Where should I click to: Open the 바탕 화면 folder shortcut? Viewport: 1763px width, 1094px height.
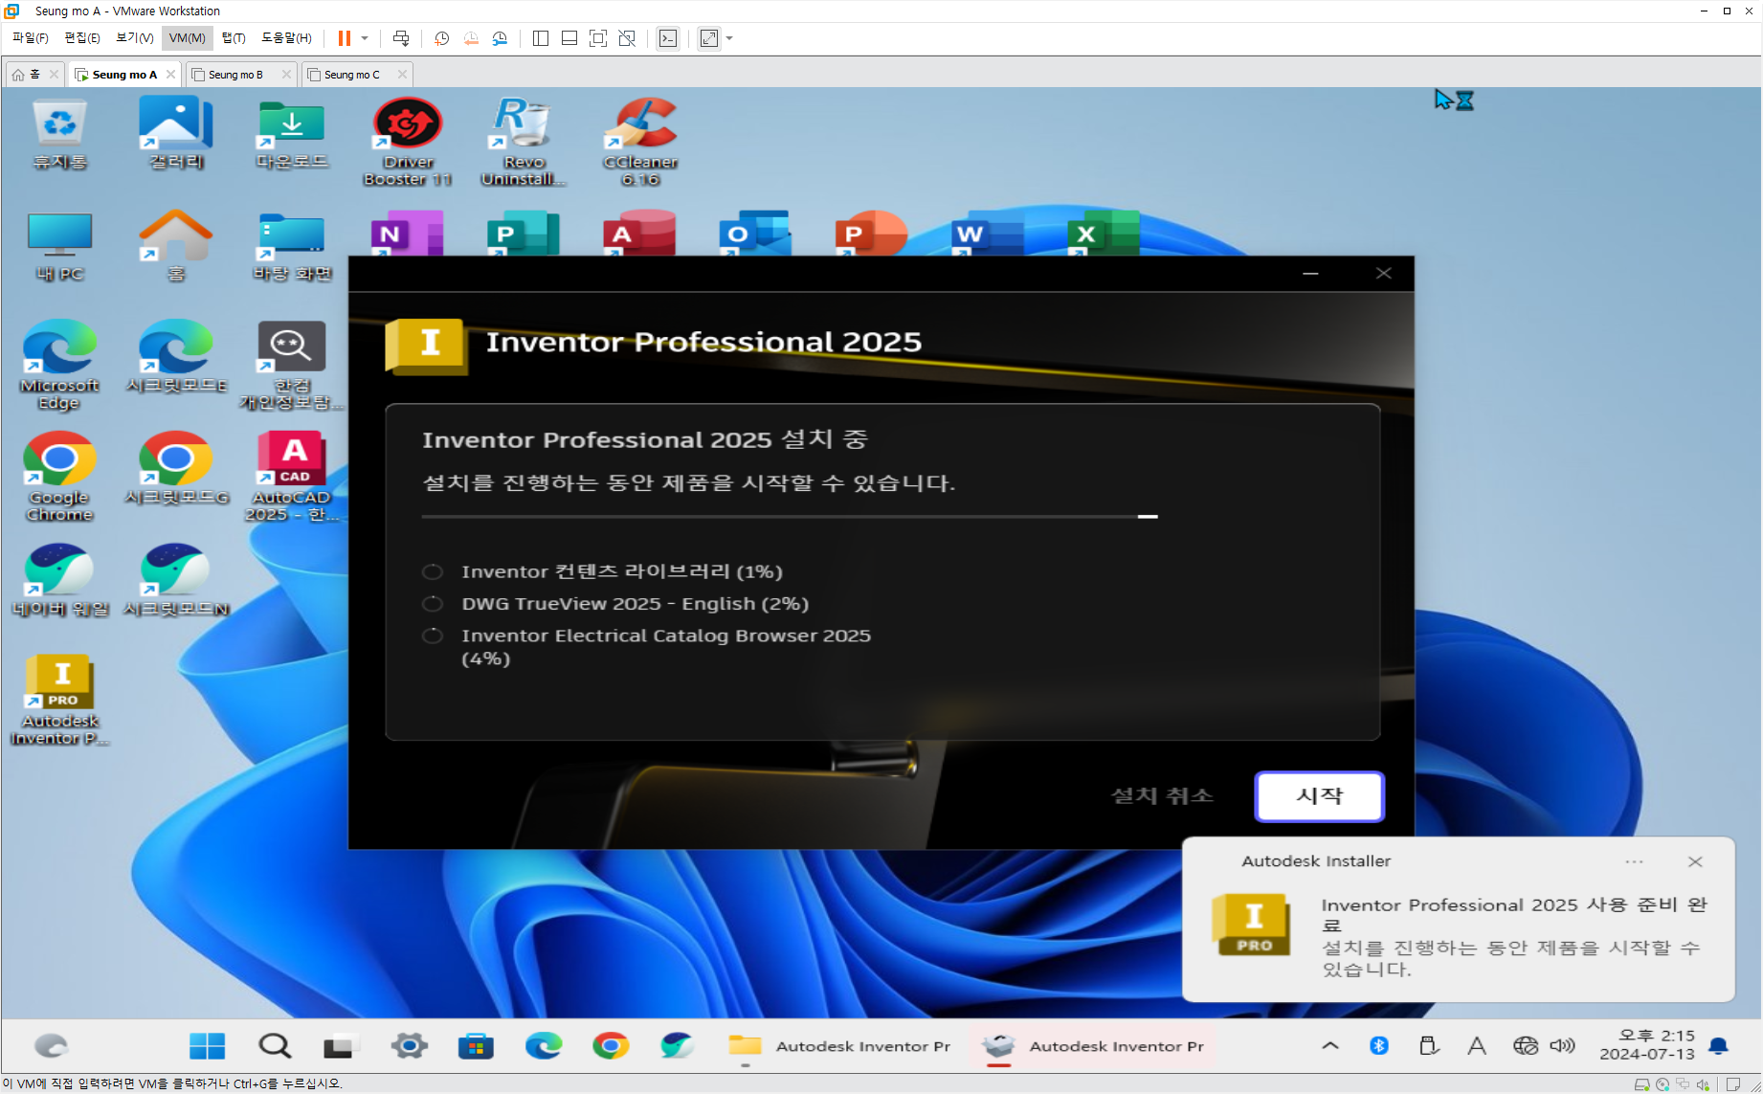point(292,247)
